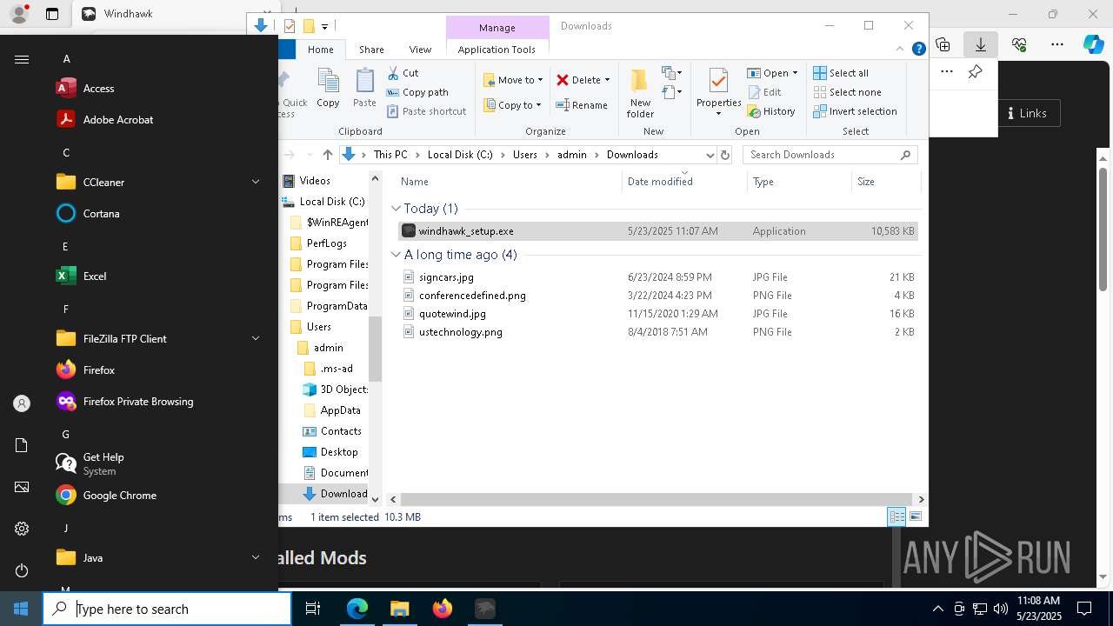Select signcars.jpg file
This screenshot has height=626, width=1113.
coord(657,277)
